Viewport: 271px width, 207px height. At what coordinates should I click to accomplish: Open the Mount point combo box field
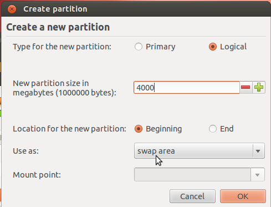point(192,174)
